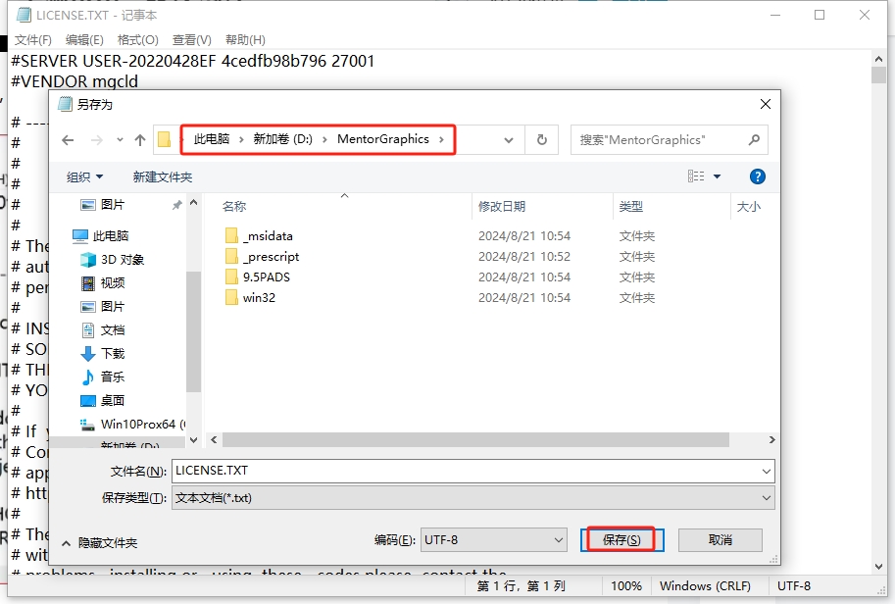
Task: Select the _prescript folder
Action: 262,256
